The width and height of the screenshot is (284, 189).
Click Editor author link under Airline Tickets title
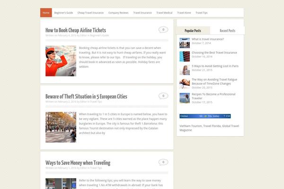83,35
